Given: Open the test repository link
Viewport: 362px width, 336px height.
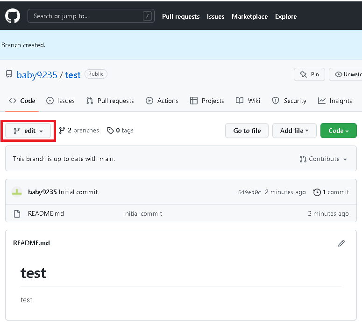Looking at the screenshot, I should tap(72, 75).
